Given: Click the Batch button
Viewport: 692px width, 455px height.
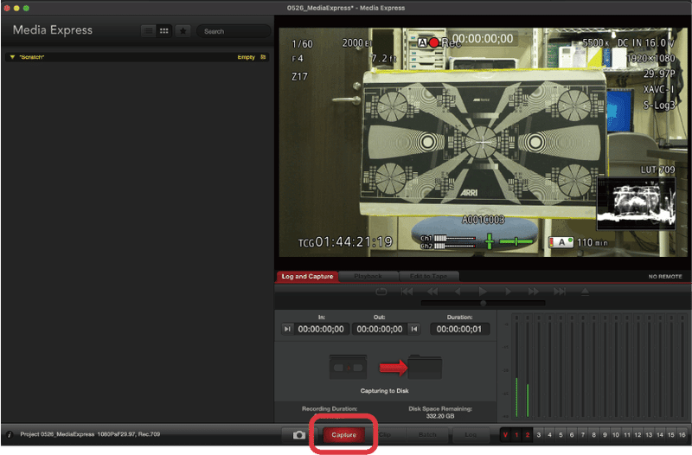Looking at the screenshot, I should 427,435.
